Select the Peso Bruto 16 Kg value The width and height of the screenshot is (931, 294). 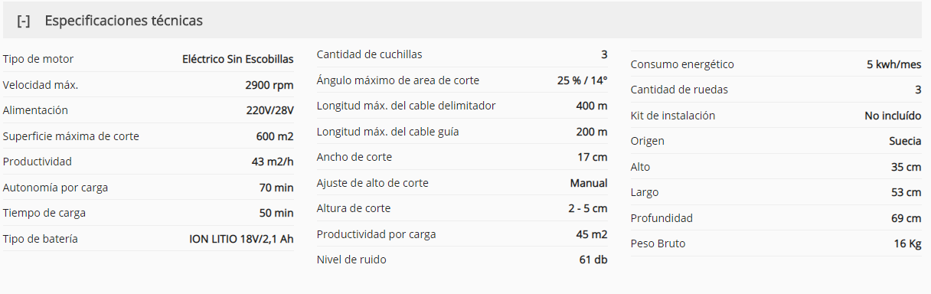(x=907, y=243)
